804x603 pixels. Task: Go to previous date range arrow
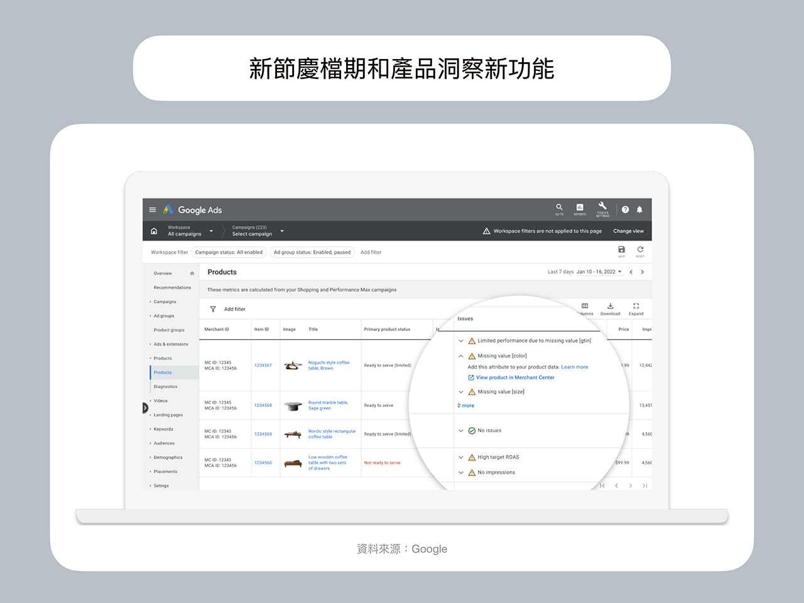631,272
